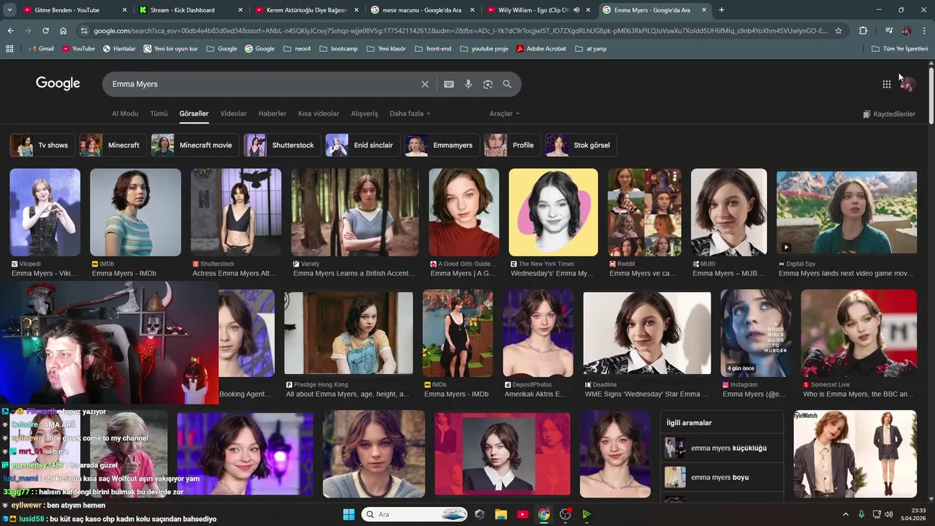Open the Google account avatar
This screenshot has width=935, height=526.
click(x=907, y=84)
